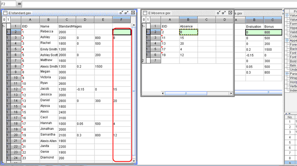Collapse the 'Appe' group in properties tree

click(x=287, y=40)
